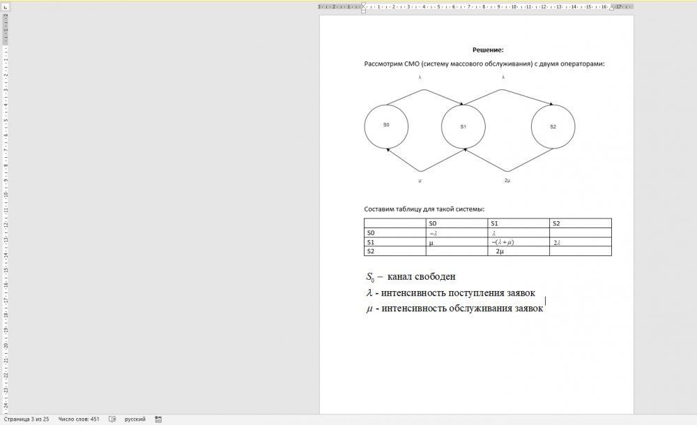
Task: Open word count via 'Число слов: 451'
Action: (x=79, y=419)
